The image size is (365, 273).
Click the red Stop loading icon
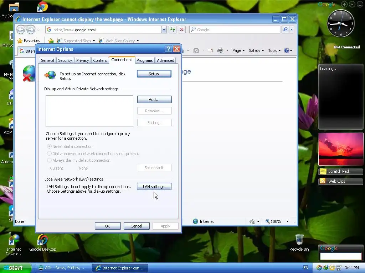pyautogui.click(x=182, y=30)
